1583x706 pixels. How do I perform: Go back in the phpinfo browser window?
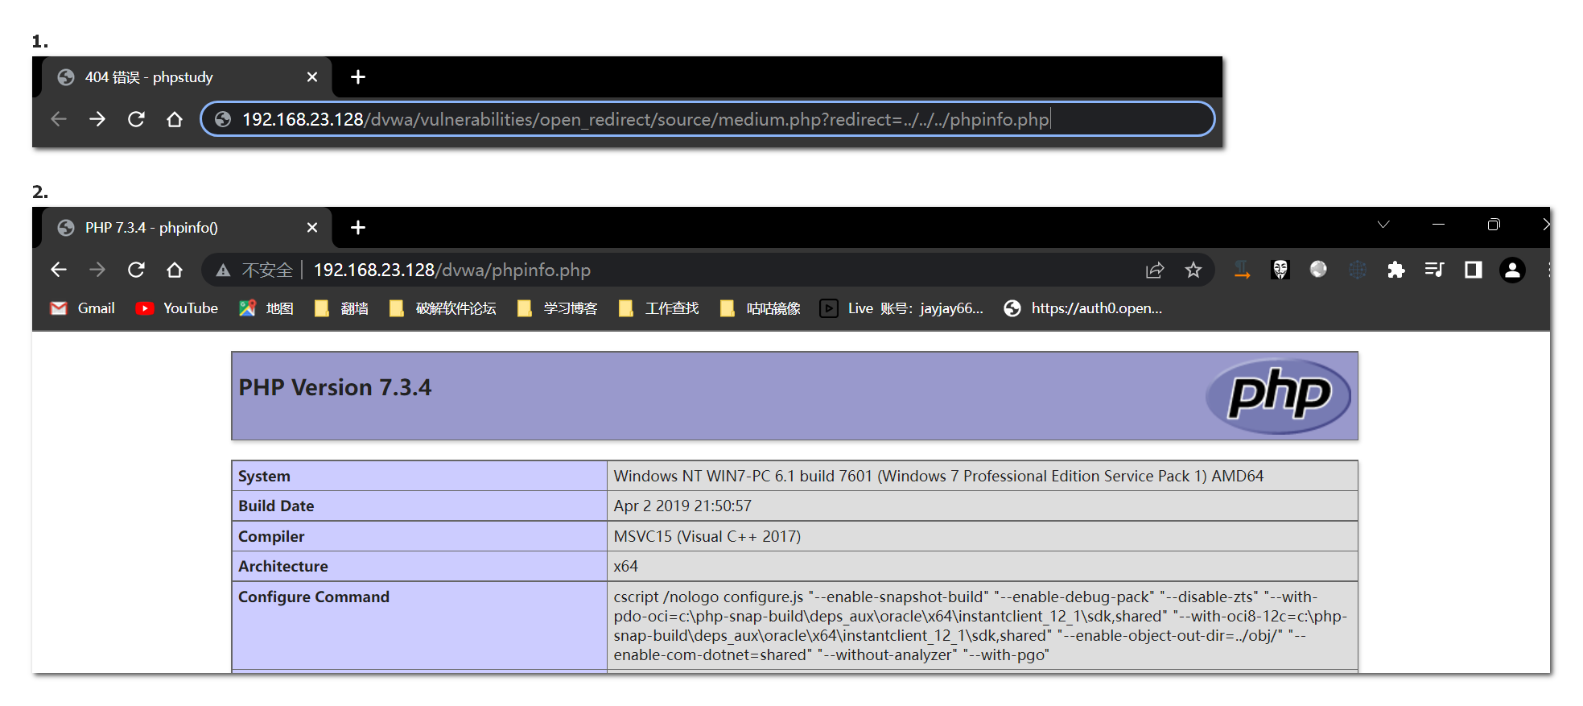point(59,270)
